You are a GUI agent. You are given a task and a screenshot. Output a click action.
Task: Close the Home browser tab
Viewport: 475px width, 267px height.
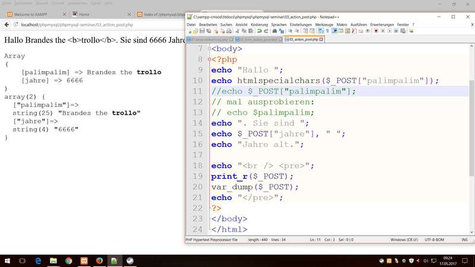click(x=130, y=14)
